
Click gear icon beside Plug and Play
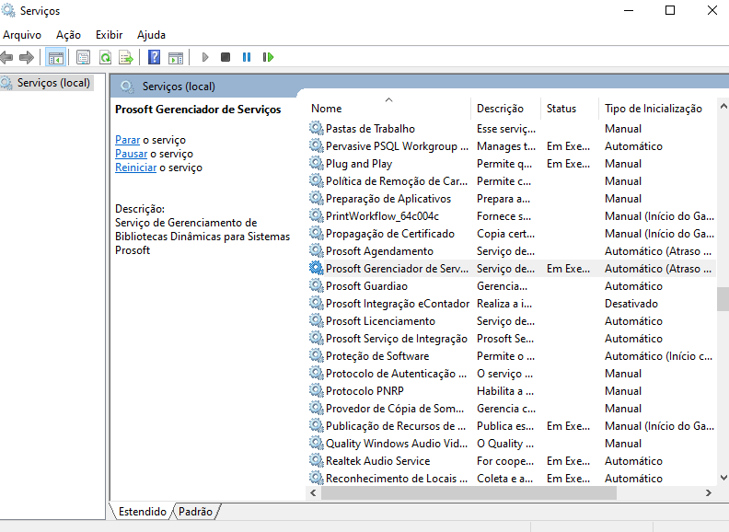point(316,163)
